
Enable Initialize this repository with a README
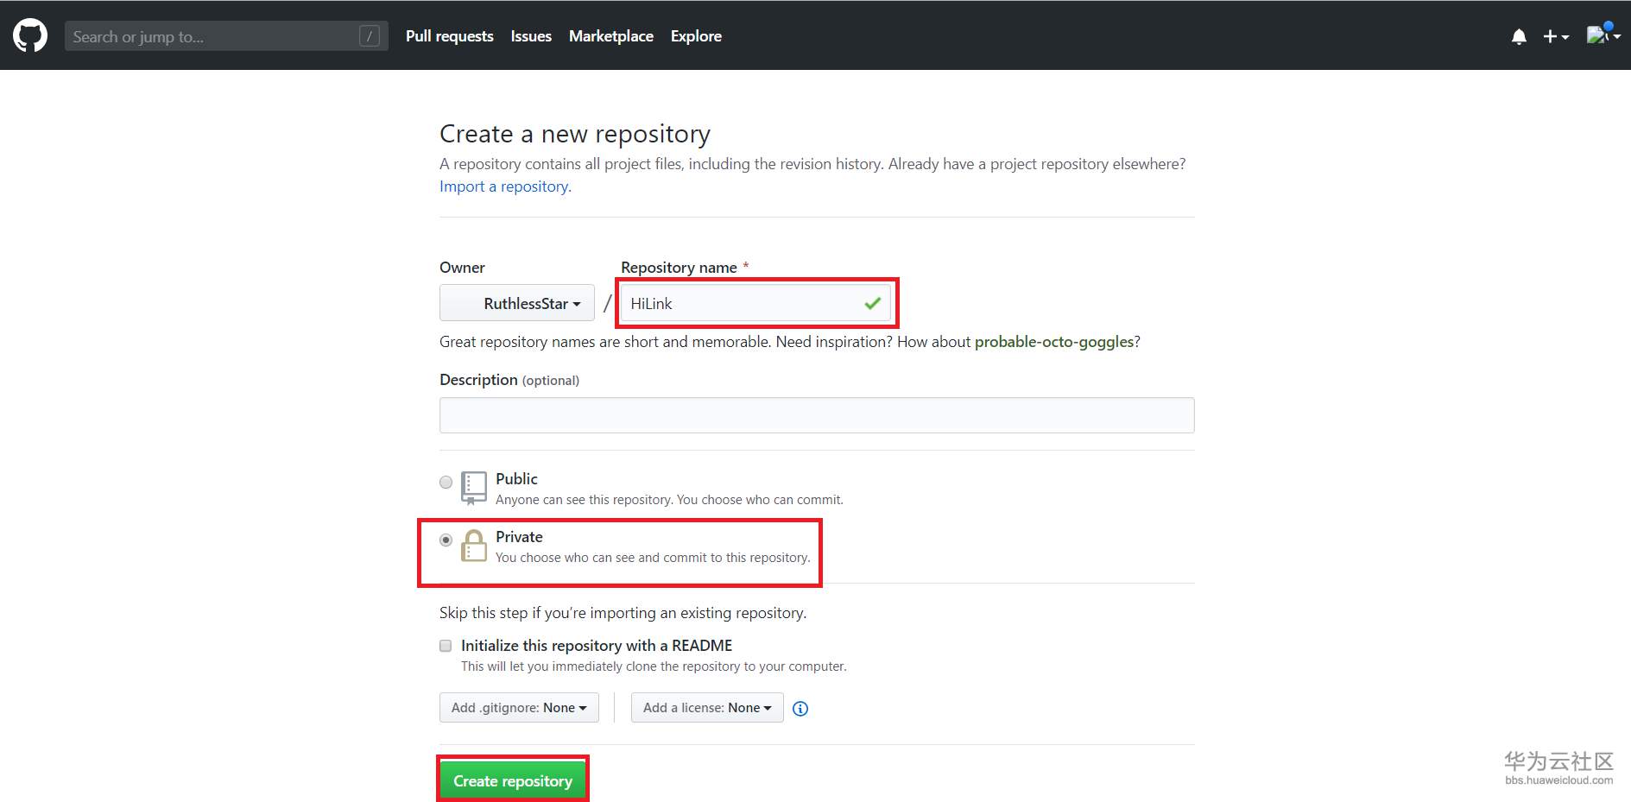coord(446,646)
